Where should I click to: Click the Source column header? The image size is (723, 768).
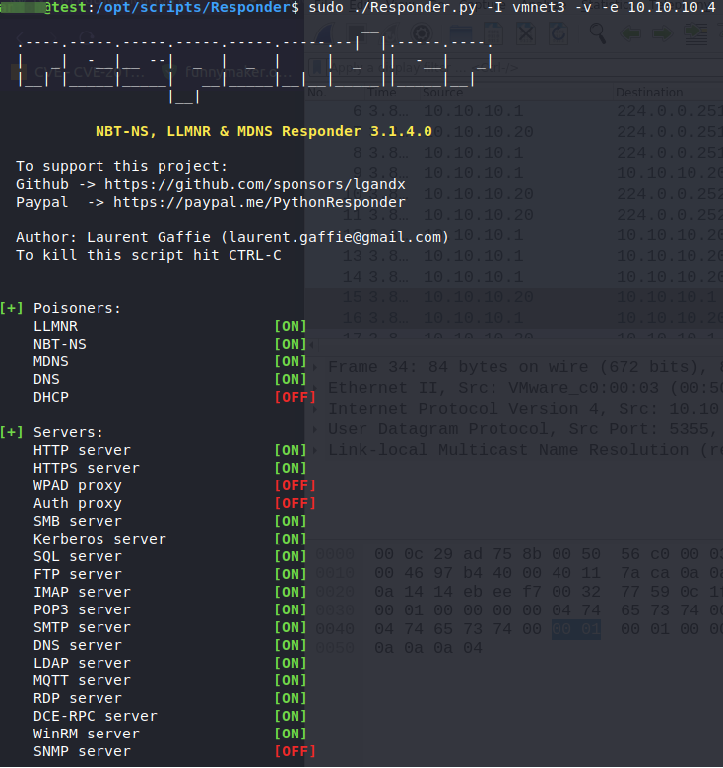(x=443, y=93)
